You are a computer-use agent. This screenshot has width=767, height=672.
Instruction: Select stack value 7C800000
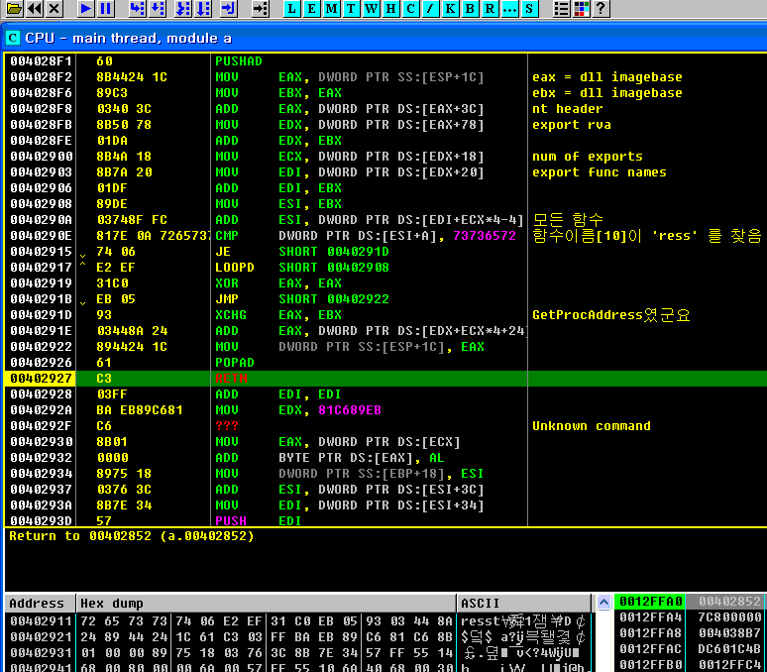(729, 617)
